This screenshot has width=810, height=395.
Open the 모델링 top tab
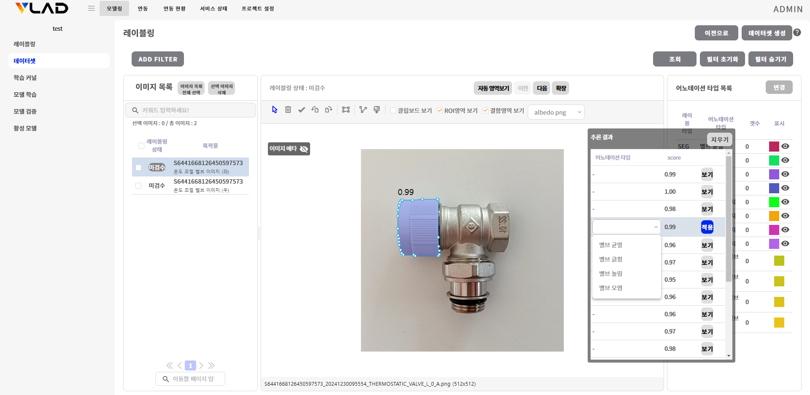(x=114, y=8)
